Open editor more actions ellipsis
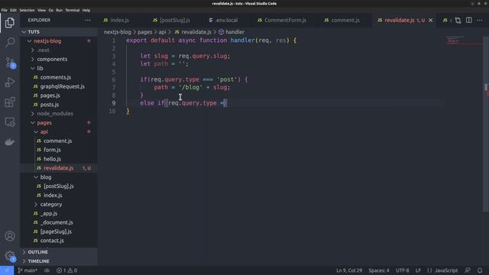The image size is (489, 275). tap(480, 21)
